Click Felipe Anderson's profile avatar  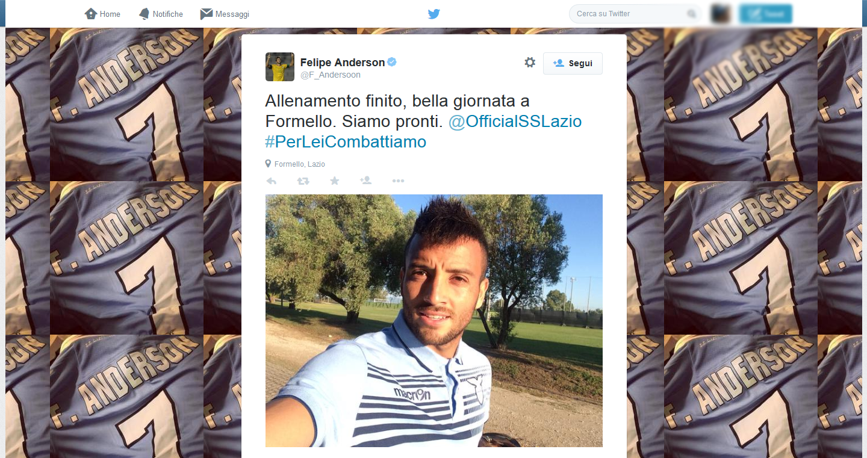pos(280,67)
